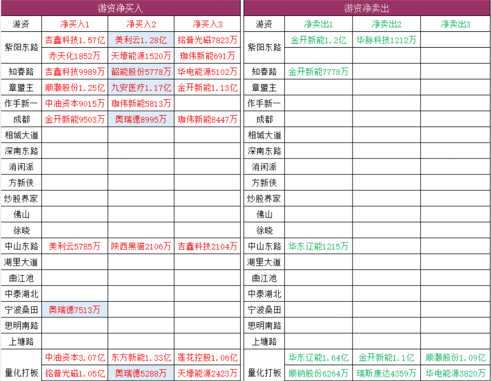Click the cell 赤天化1852万
491x381 pixels.
click(x=75, y=56)
